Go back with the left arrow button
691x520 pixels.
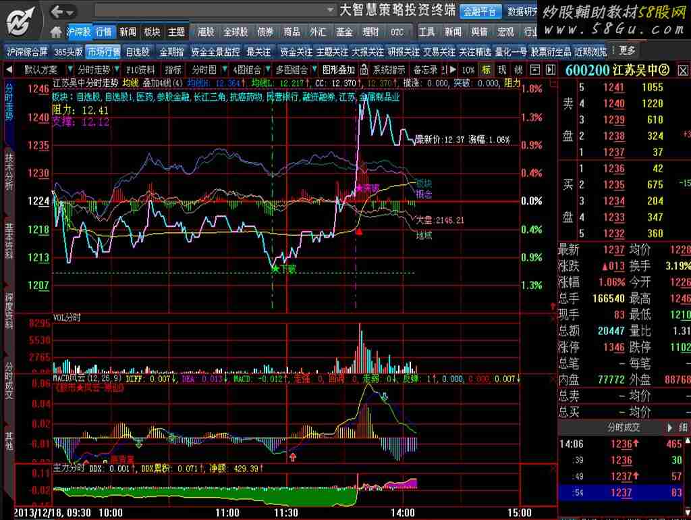(57, 11)
